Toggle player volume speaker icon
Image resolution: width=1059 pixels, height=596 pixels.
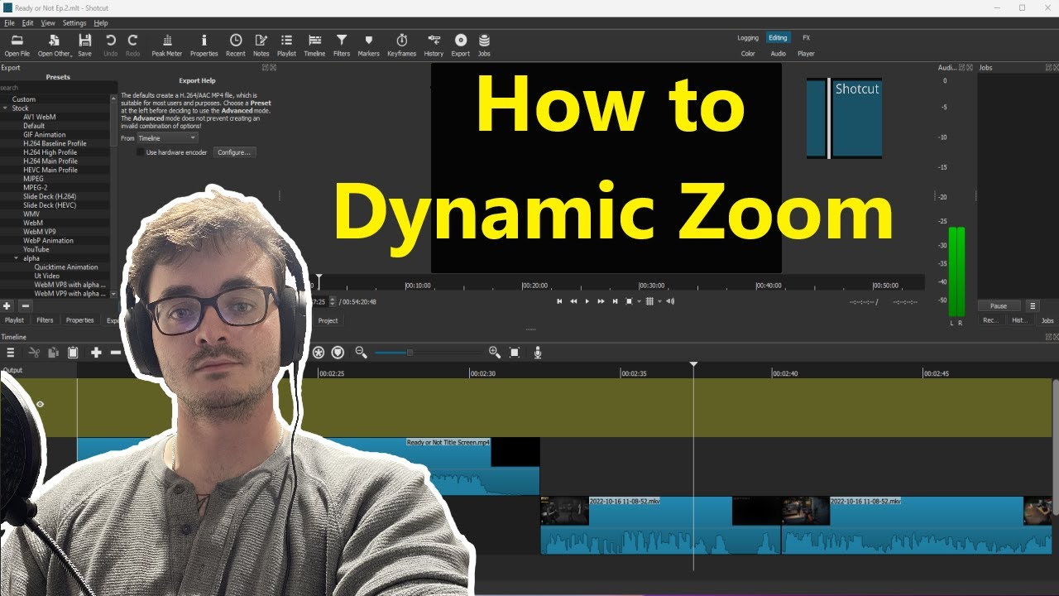pos(670,301)
